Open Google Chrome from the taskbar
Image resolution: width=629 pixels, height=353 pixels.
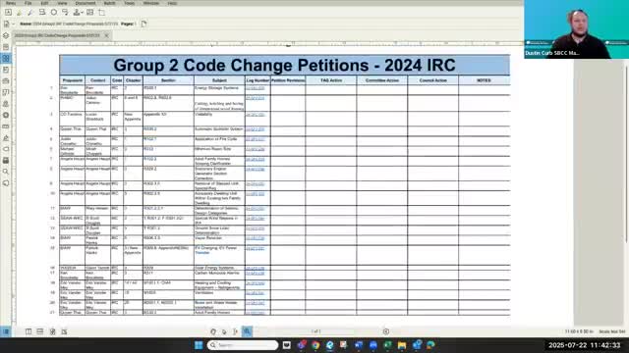point(315,345)
